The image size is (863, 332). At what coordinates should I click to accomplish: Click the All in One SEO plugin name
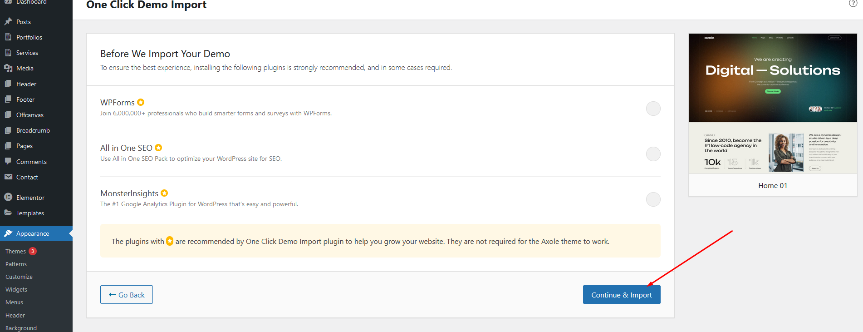(x=126, y=148)
